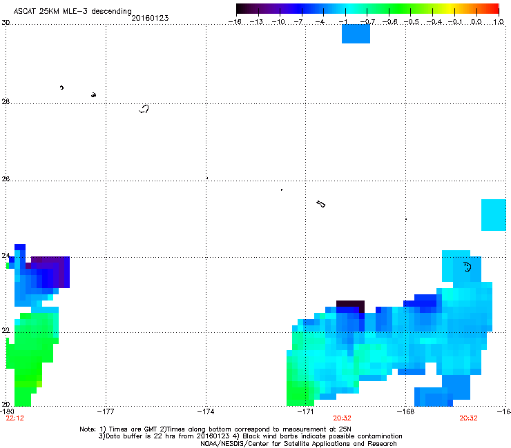Select the 0.0 color scale label
Image resolution: width=511 pixels, height=448 pixels.
coord(476,22)
